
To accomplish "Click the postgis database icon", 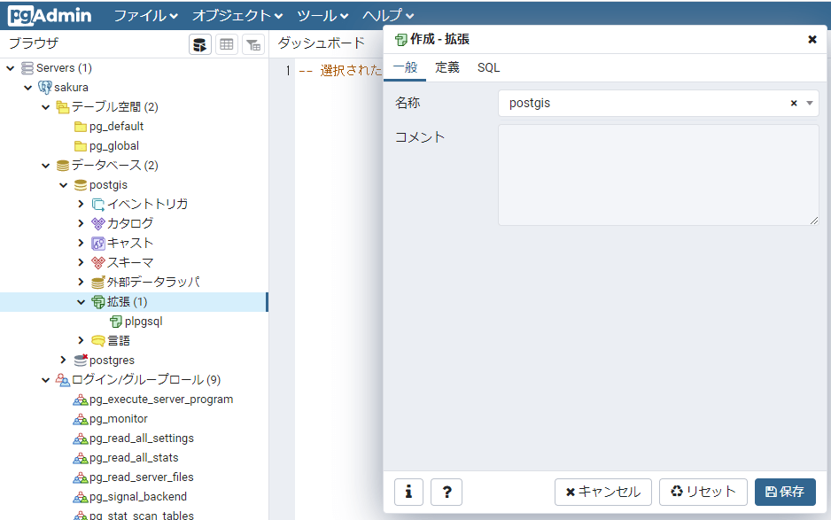I will coord(81,185).
